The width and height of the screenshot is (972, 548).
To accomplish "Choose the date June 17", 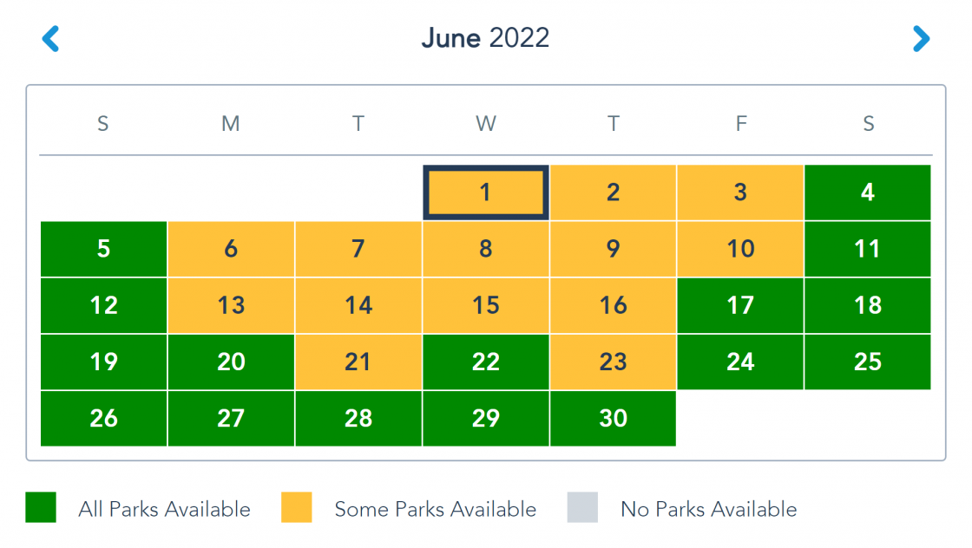I will coord(740,305).
